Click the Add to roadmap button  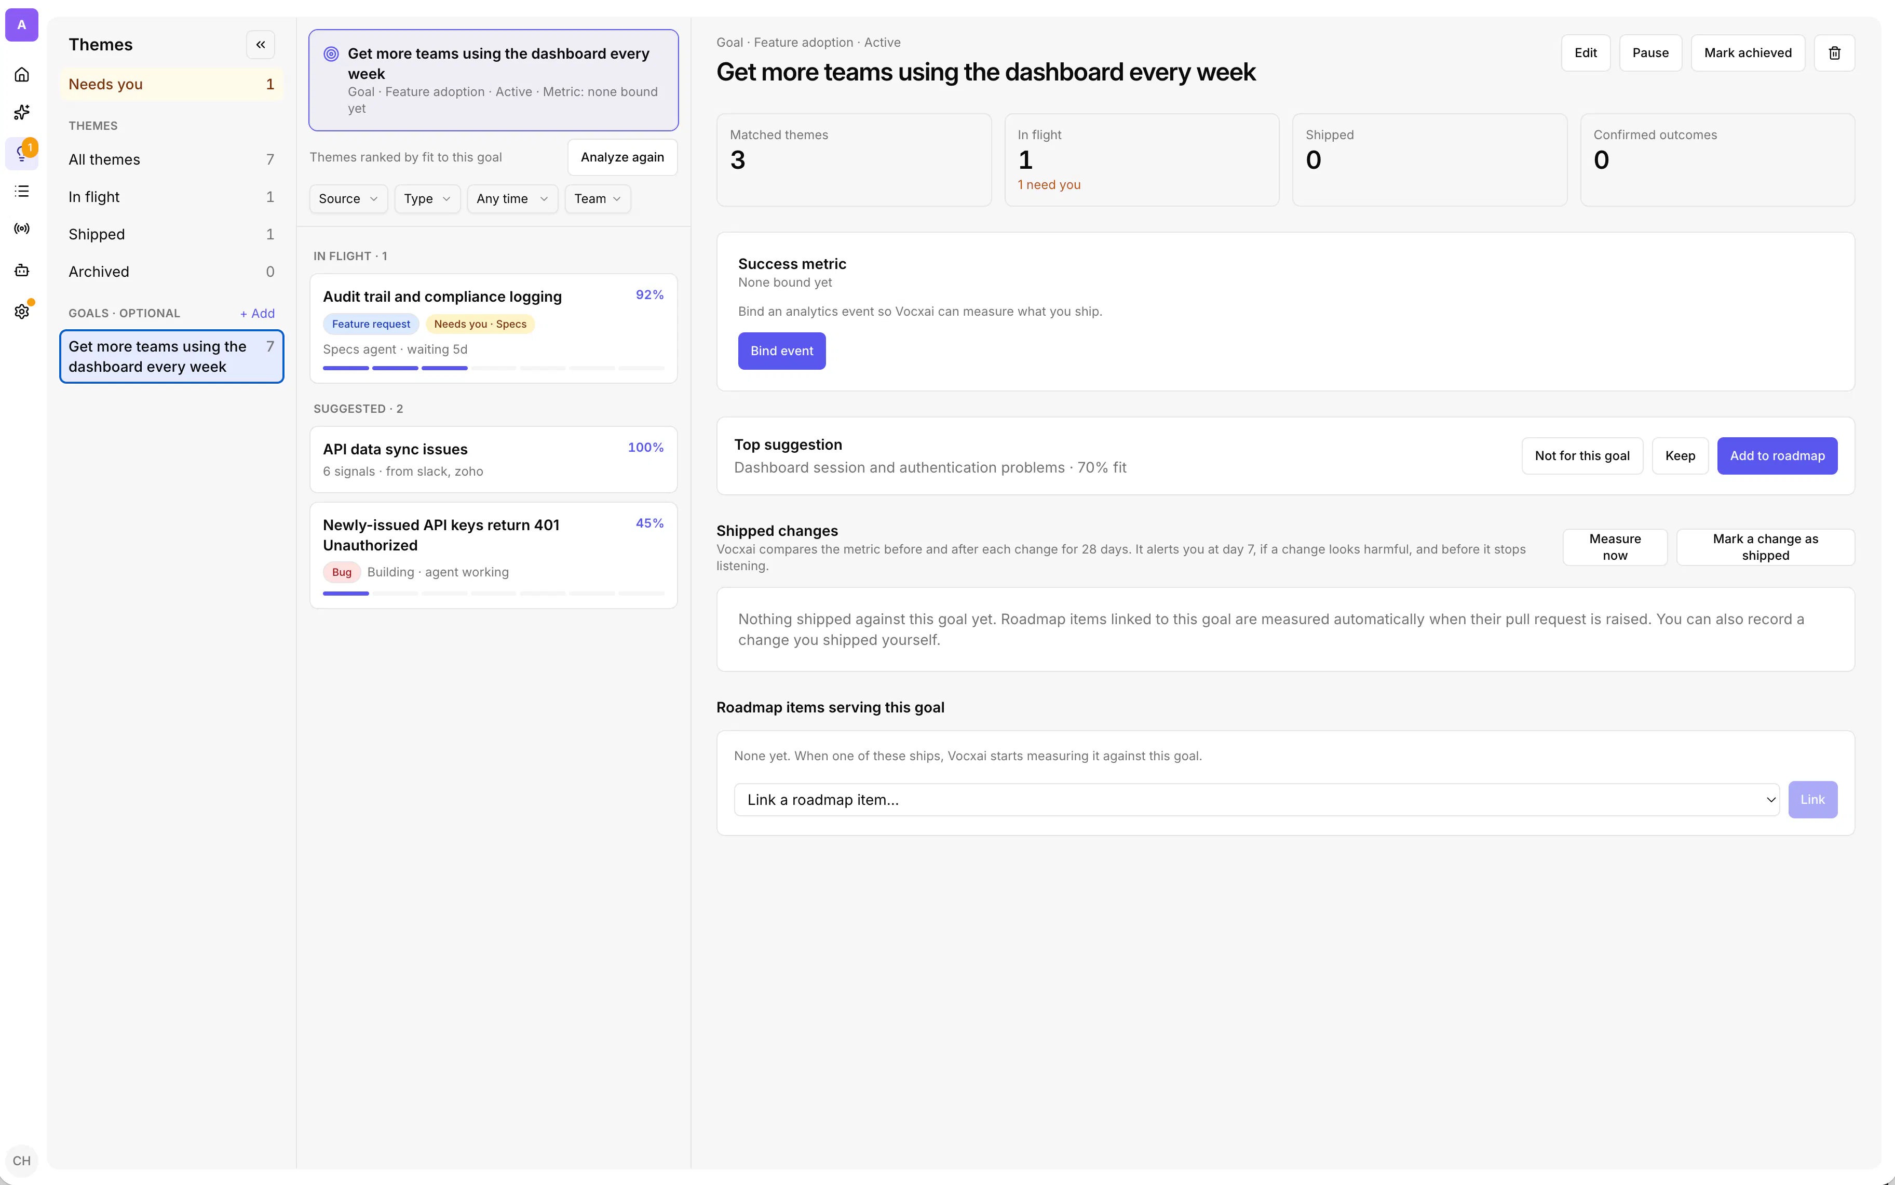1777,456
